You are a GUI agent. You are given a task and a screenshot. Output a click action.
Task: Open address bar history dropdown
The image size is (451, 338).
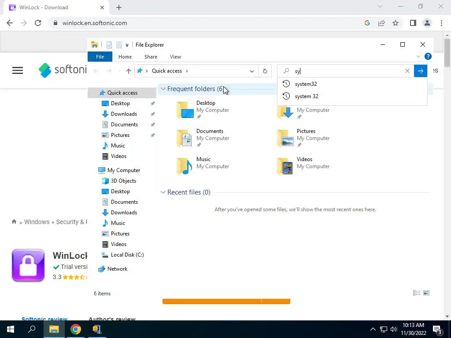click(x=251, y=71)
